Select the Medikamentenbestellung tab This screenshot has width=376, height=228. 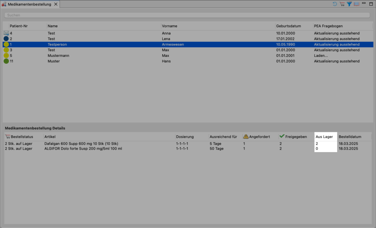click(29, 4)
